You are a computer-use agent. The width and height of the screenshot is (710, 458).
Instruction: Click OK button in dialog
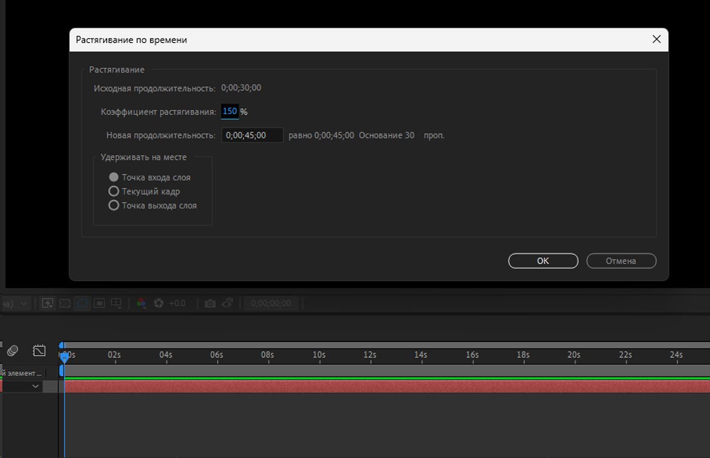[543, 261]
